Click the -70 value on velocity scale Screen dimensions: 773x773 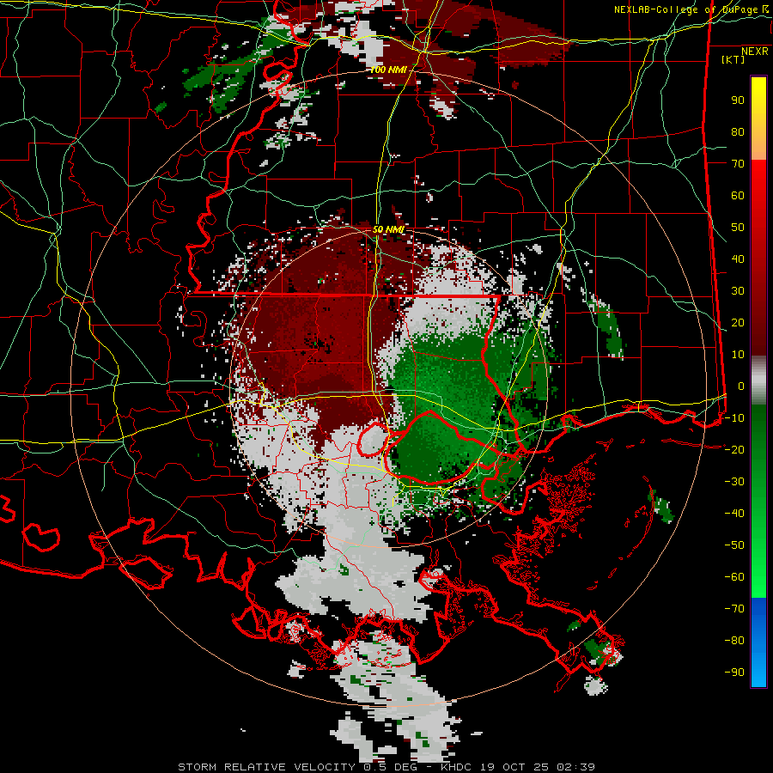pos(734,608)
